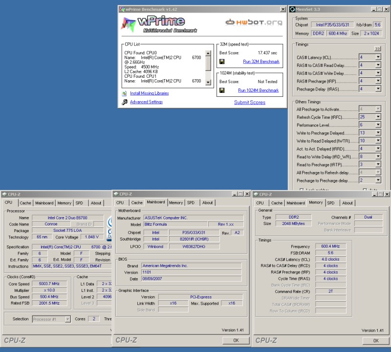This screenshot has height=352, width=391.
Task: Open the Cache tab in the right CPU-Z Memory window
Action: coord(277,203)
